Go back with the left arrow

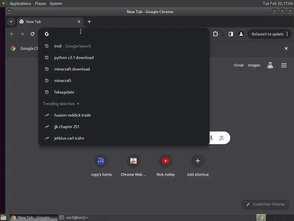[12, 34]
